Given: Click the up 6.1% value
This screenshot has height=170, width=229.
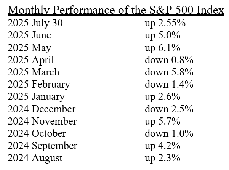Looking at the screenshot, I should point(162,48).
